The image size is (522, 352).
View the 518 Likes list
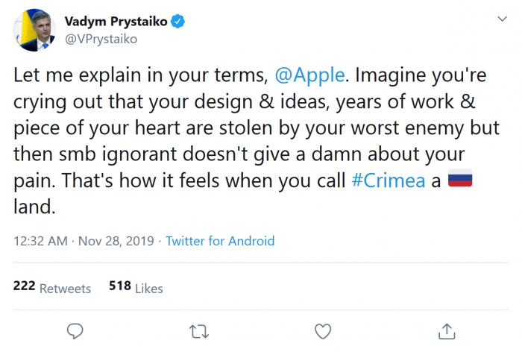(135, 287)
